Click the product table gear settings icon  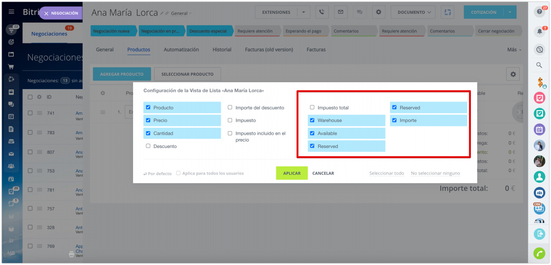(513, 74)
